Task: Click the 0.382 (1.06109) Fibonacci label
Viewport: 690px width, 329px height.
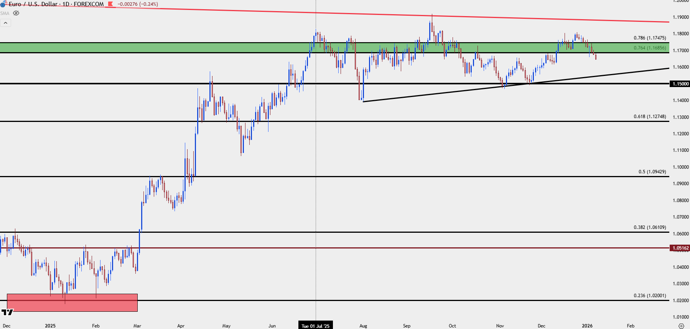Action: point(650,227)
